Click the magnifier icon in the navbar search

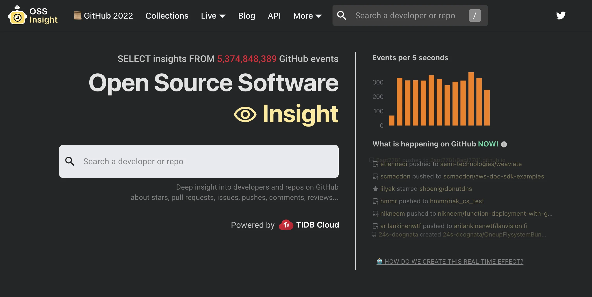click(342, 15)
